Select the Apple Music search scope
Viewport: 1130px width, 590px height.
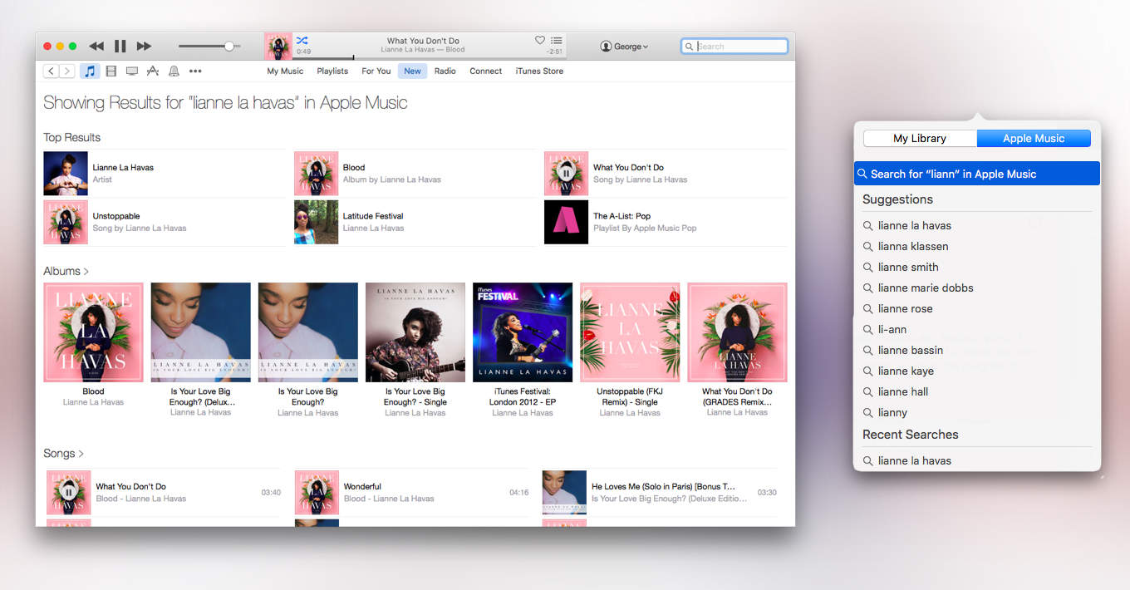pos(1033,139)
